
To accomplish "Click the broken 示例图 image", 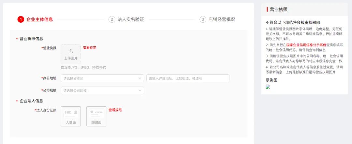I will point(268,87).
